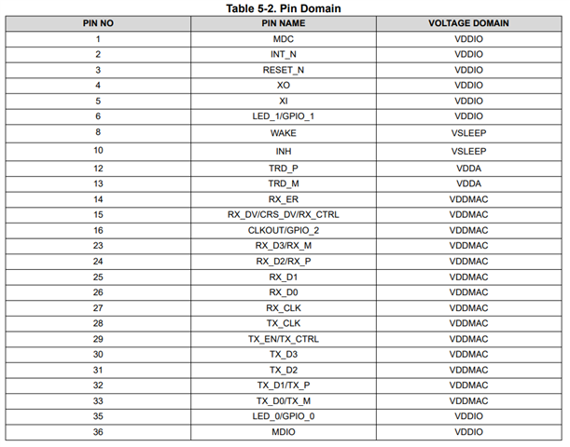Select the VDDA cell in TRD_M row
The height and width of the screenshot is (447, 570).
pos(468,183)
